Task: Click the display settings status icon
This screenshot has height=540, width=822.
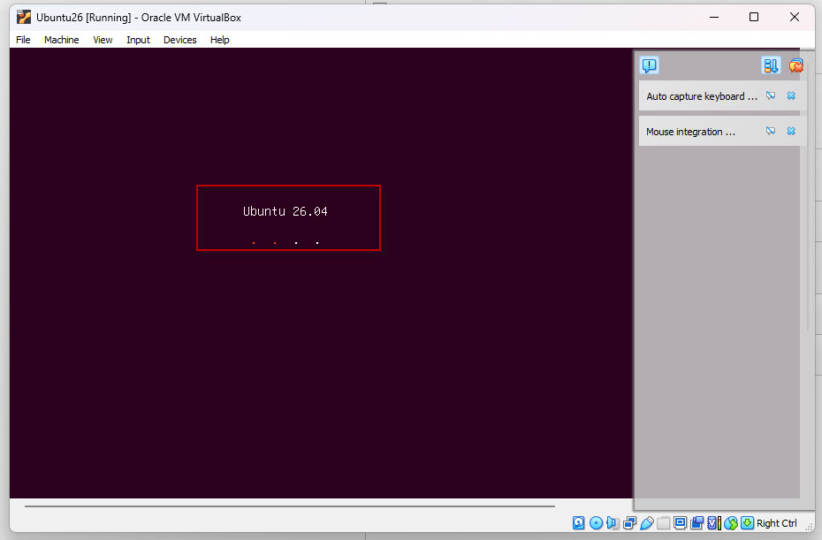Action: coord(680,522)
